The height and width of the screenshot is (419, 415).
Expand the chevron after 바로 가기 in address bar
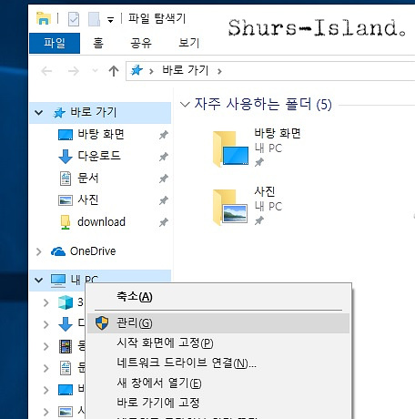(x=219, y=71)
